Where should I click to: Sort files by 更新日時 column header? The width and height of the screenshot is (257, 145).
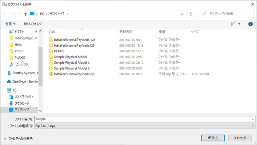tap(126, 32)
